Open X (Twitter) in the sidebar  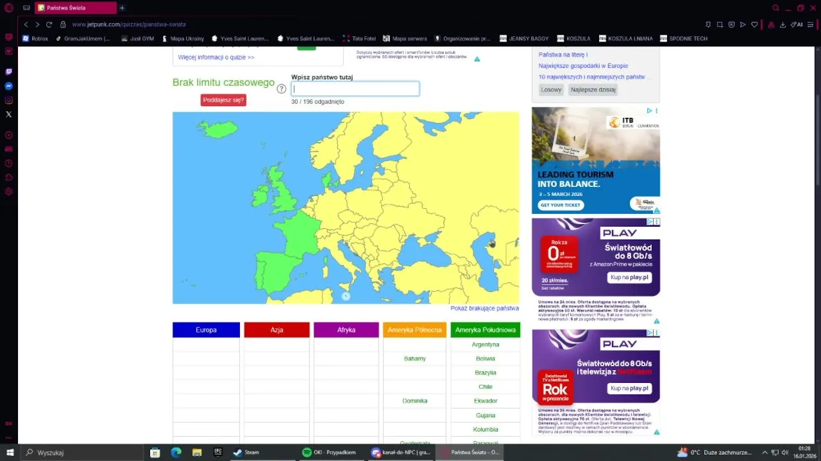(x=9, y=114)
